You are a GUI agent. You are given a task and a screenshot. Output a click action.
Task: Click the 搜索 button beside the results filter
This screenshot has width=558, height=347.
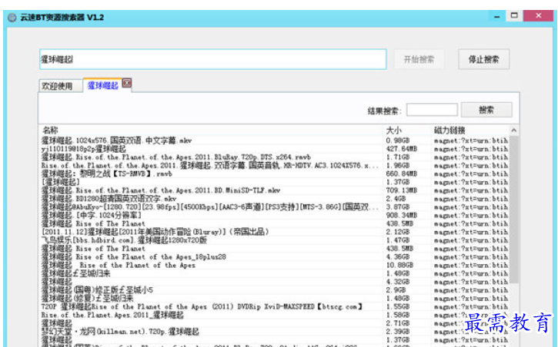486,110
